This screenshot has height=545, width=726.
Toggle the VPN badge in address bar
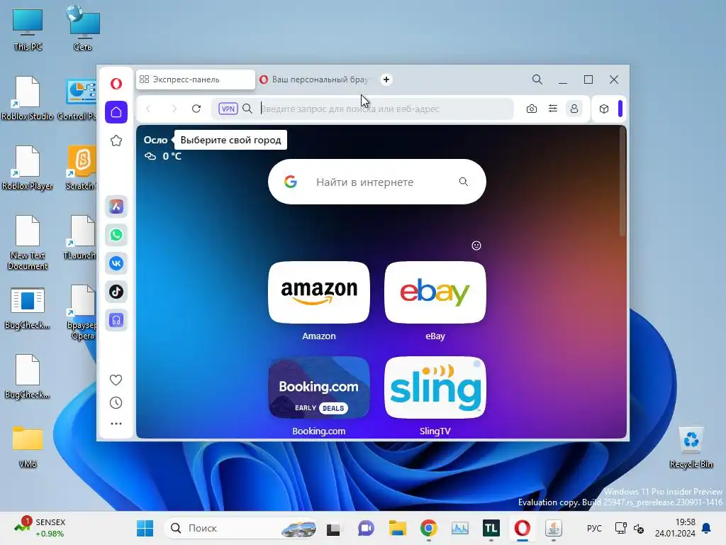point(228,109)
